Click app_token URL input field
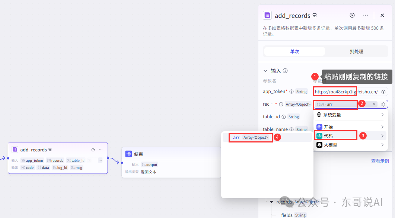This screenshot has width=395, height=218. coord(346,92)
